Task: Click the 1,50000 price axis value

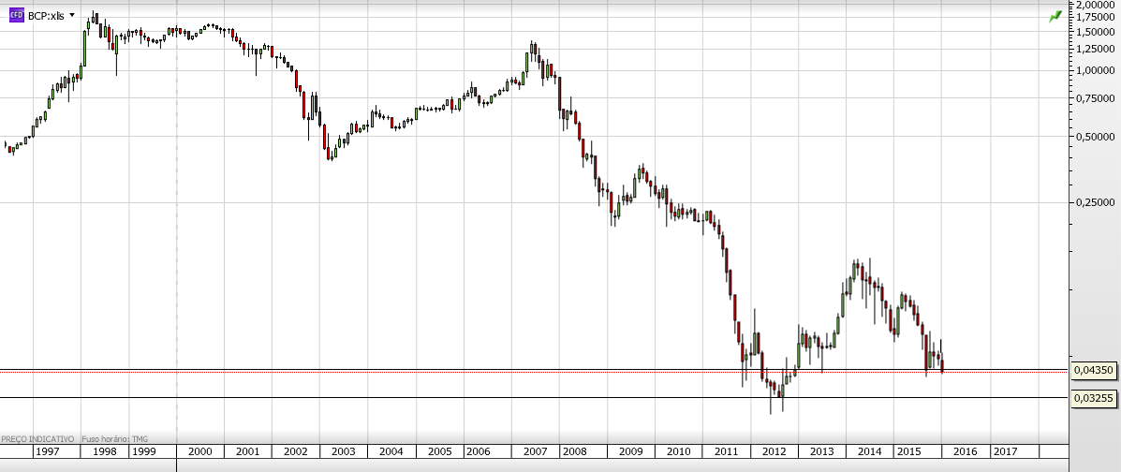Action: [x=1095, y=32]
